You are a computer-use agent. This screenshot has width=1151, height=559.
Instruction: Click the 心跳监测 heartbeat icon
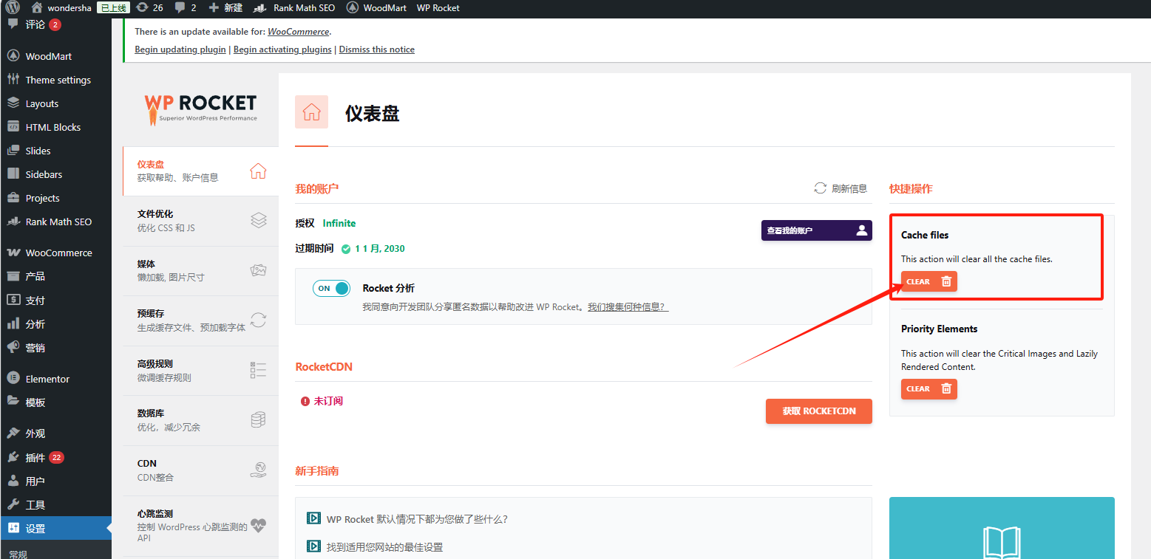(x=258, y=526)
